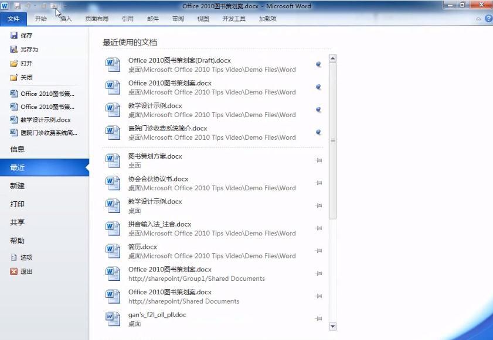Go to the 邮件 (Mailings) tab
The height and width of the screenshot is (340, 493).
click(x=153, y=19)
